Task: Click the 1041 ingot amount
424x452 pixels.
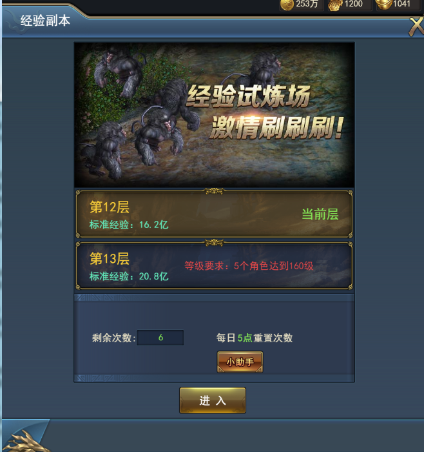Action: (x=401, y=4)
